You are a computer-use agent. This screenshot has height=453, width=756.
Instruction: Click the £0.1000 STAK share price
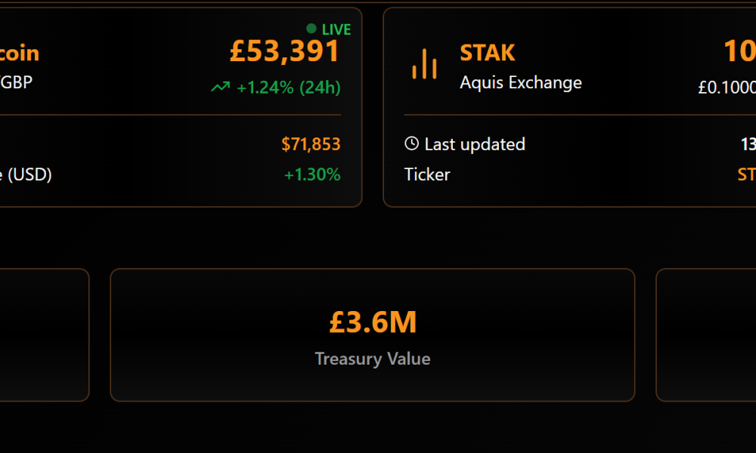pos(727,87)
